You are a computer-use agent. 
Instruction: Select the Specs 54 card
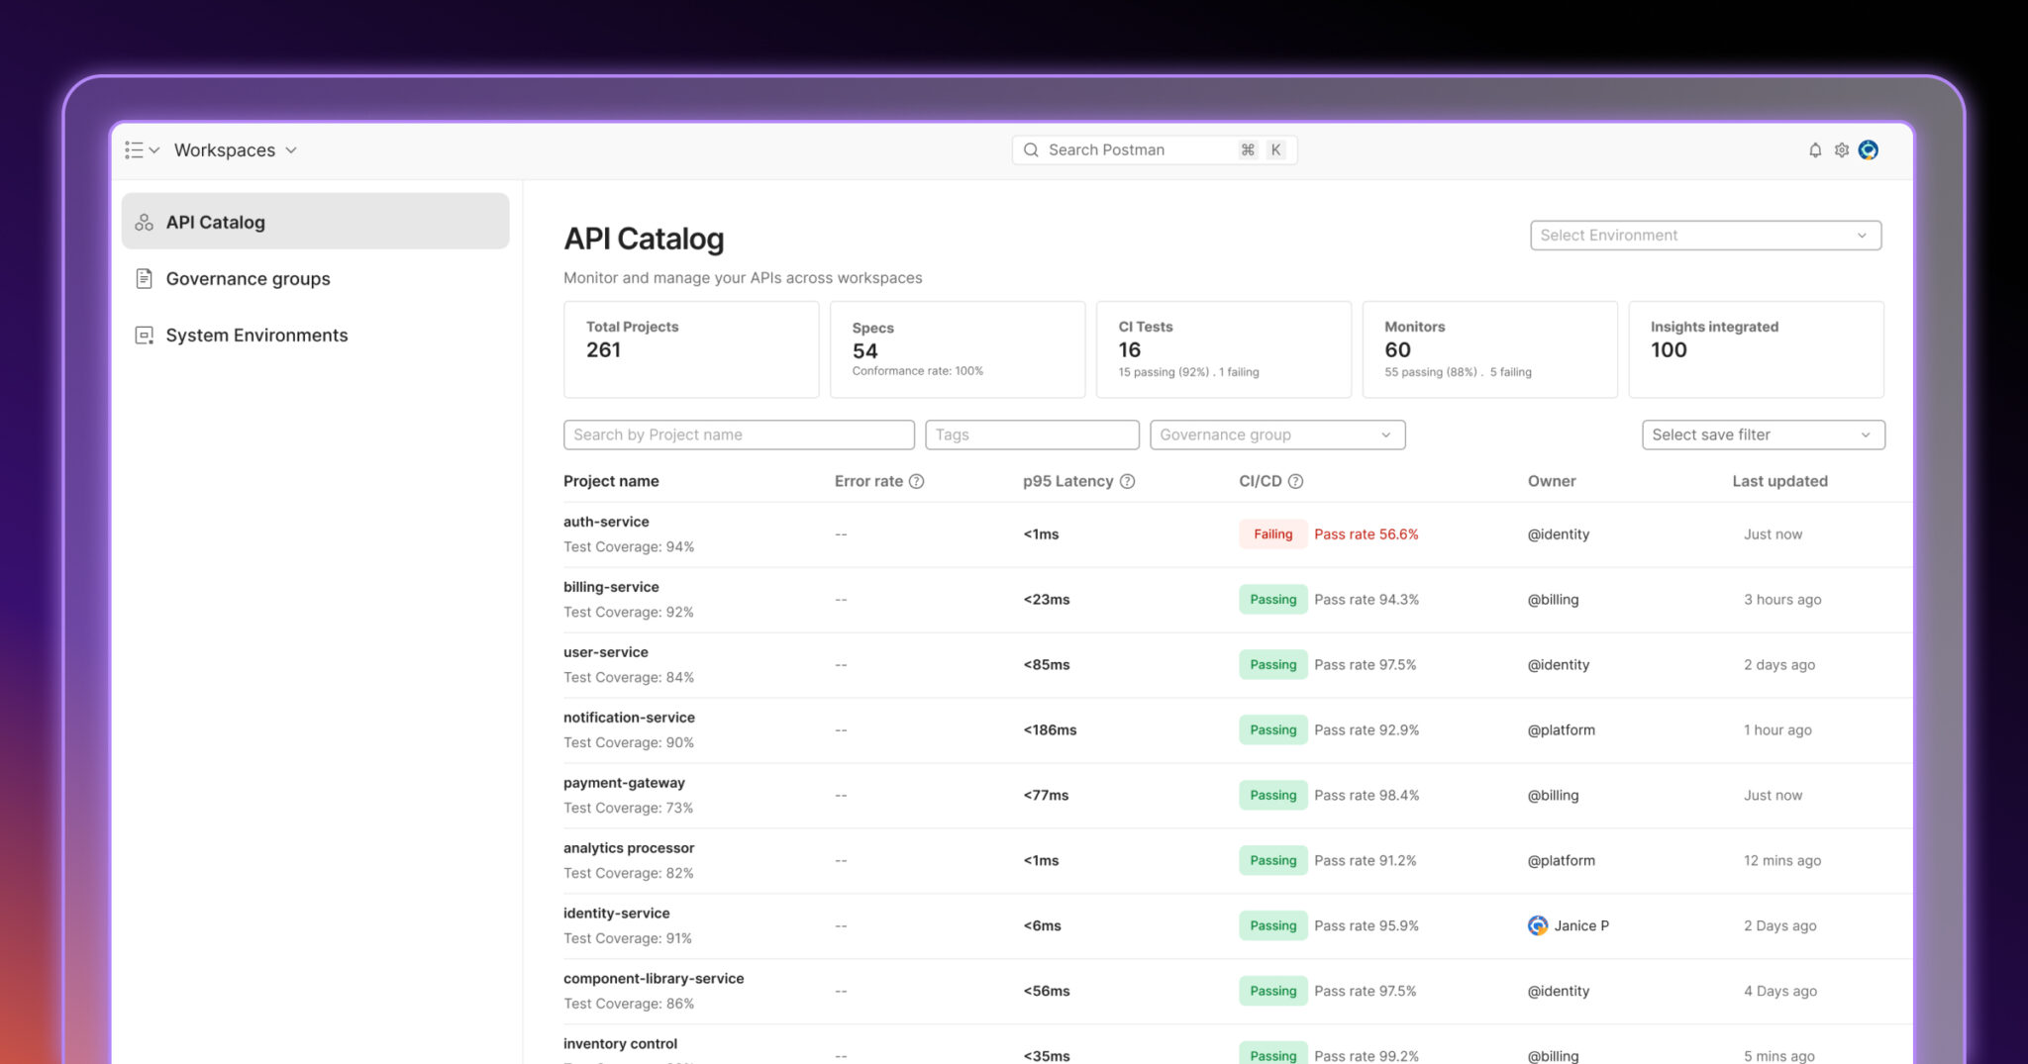[x=958, y=349]
